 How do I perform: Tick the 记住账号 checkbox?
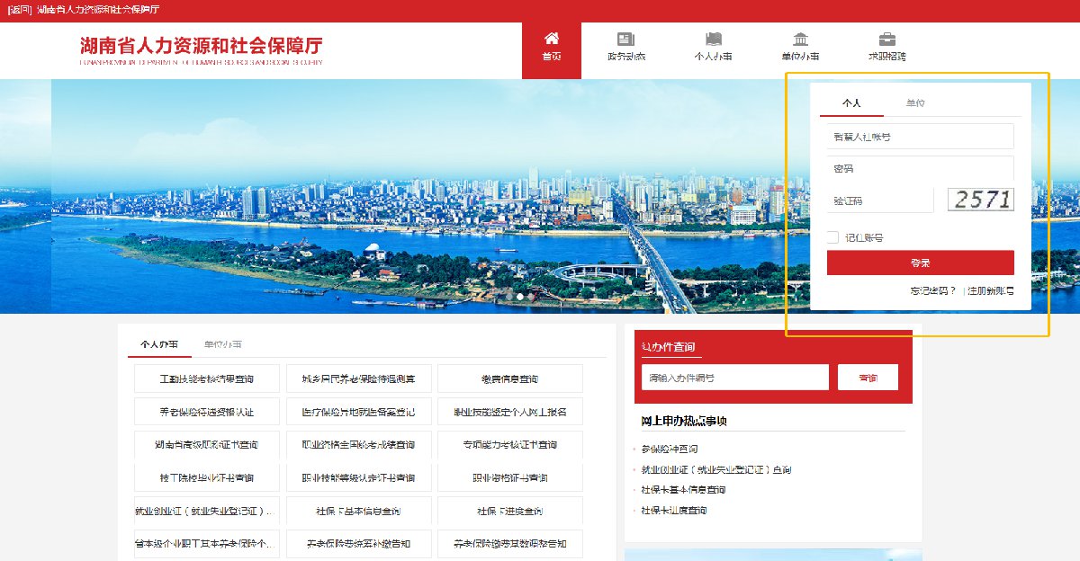coord(833,237)
